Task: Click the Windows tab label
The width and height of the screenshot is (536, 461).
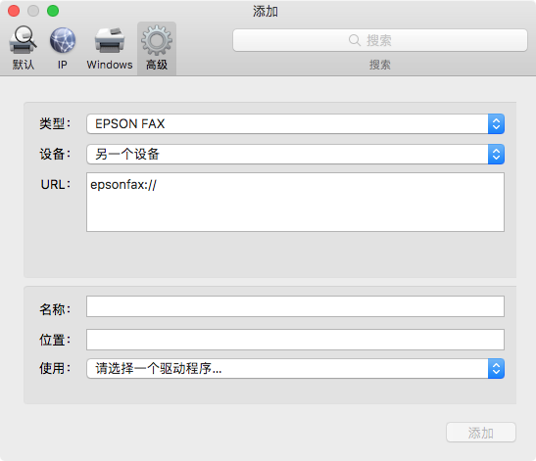Action: coord(110,65)
